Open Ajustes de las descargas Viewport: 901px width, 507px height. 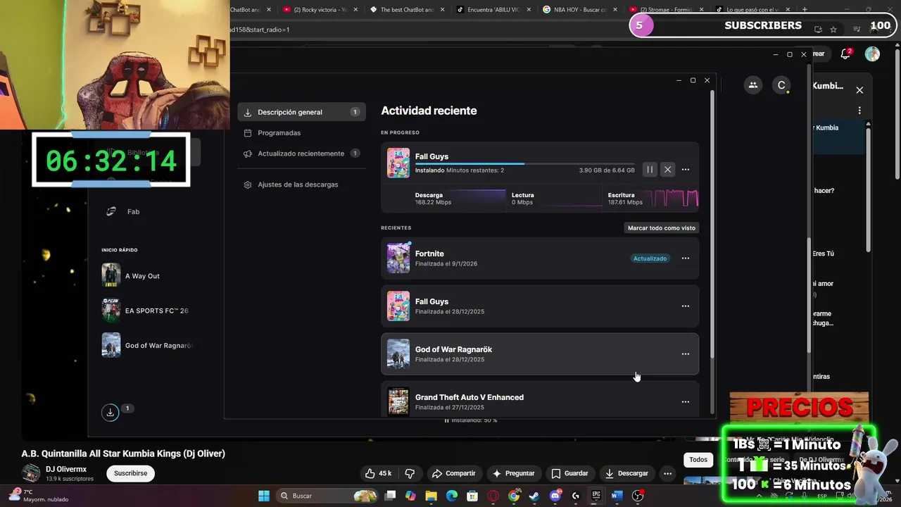(x=301, y=184)
